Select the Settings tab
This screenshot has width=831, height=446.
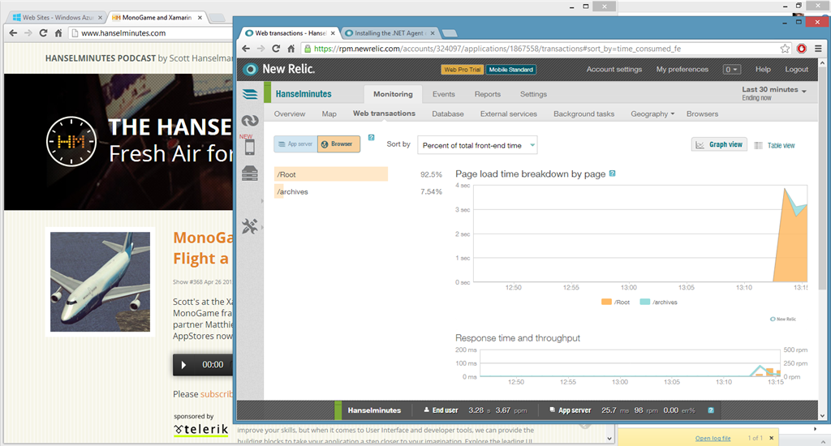coord(533,94)
